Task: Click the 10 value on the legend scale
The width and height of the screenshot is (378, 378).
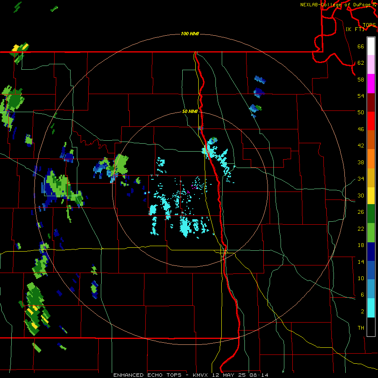Action: point(361,278)
